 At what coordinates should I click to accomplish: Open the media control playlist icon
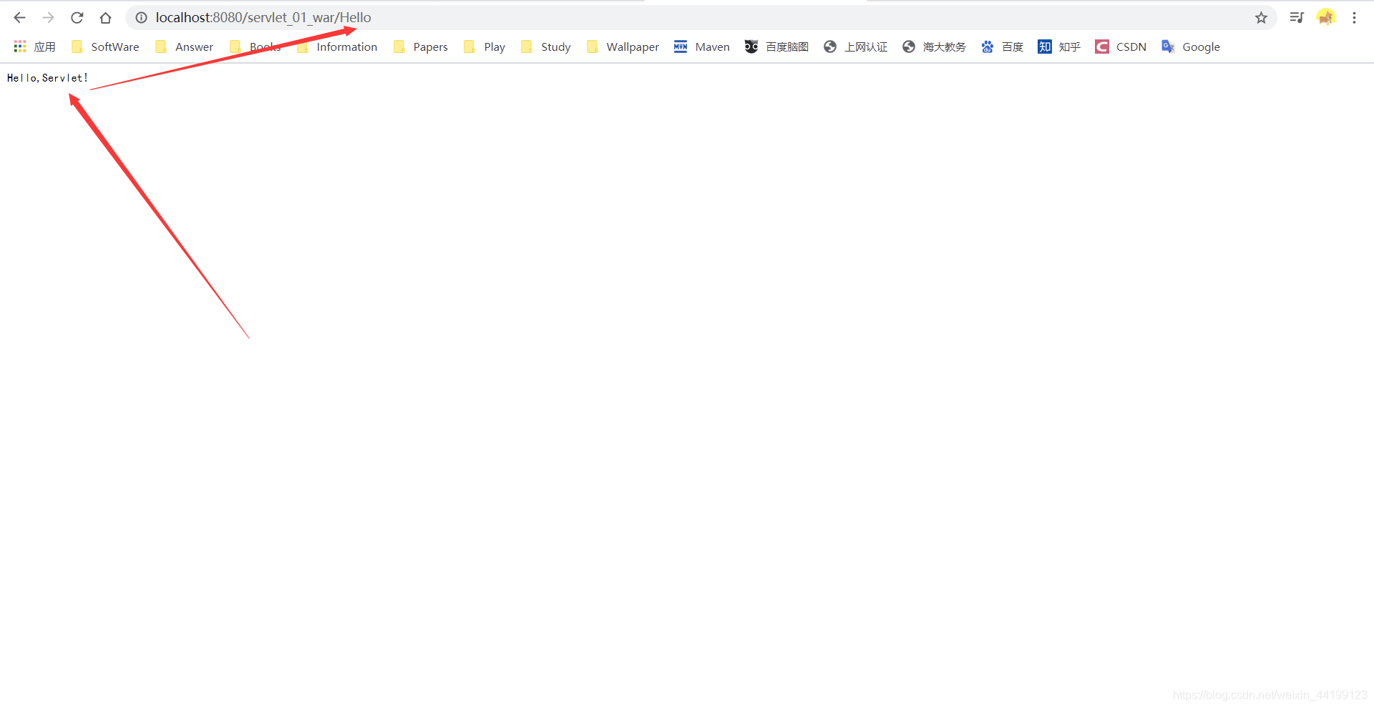(1297, 18)
